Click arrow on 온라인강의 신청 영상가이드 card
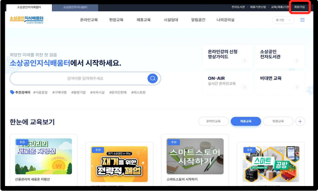This screenshot has height=191, width=318. (x=245, y=60)
